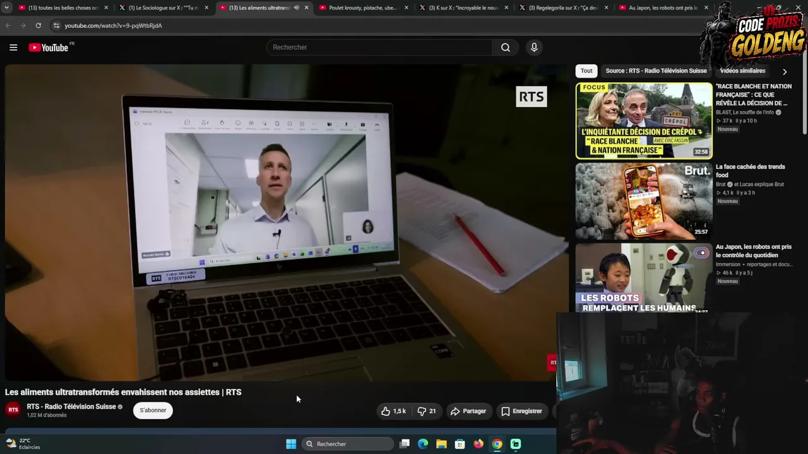808x454 pixels.
Task: Click the Windows taskbar search box
Action: (348, 444)
